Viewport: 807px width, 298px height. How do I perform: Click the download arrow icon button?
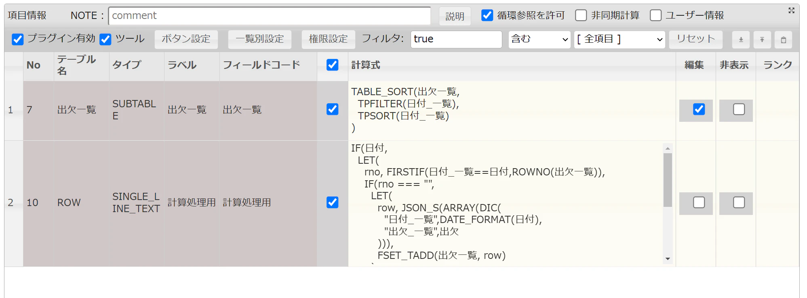[x=741, y=40]
